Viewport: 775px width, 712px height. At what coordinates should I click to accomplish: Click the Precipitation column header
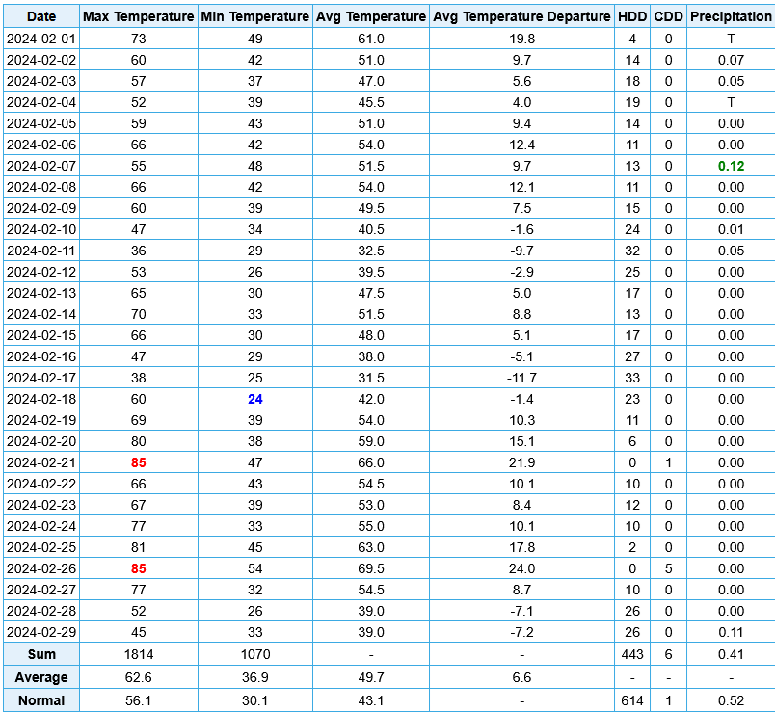[731, 16]
